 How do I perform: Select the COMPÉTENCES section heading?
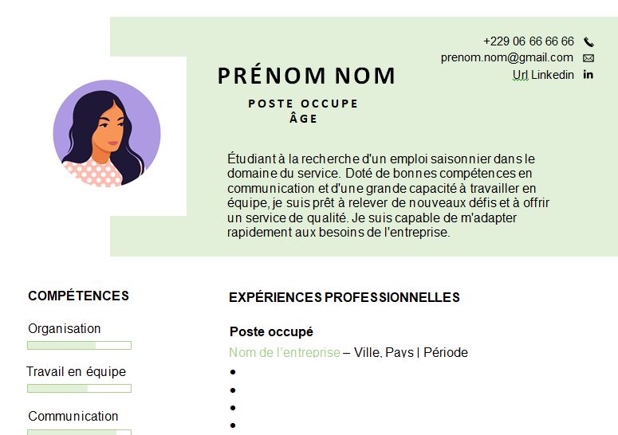click(78, 296)
